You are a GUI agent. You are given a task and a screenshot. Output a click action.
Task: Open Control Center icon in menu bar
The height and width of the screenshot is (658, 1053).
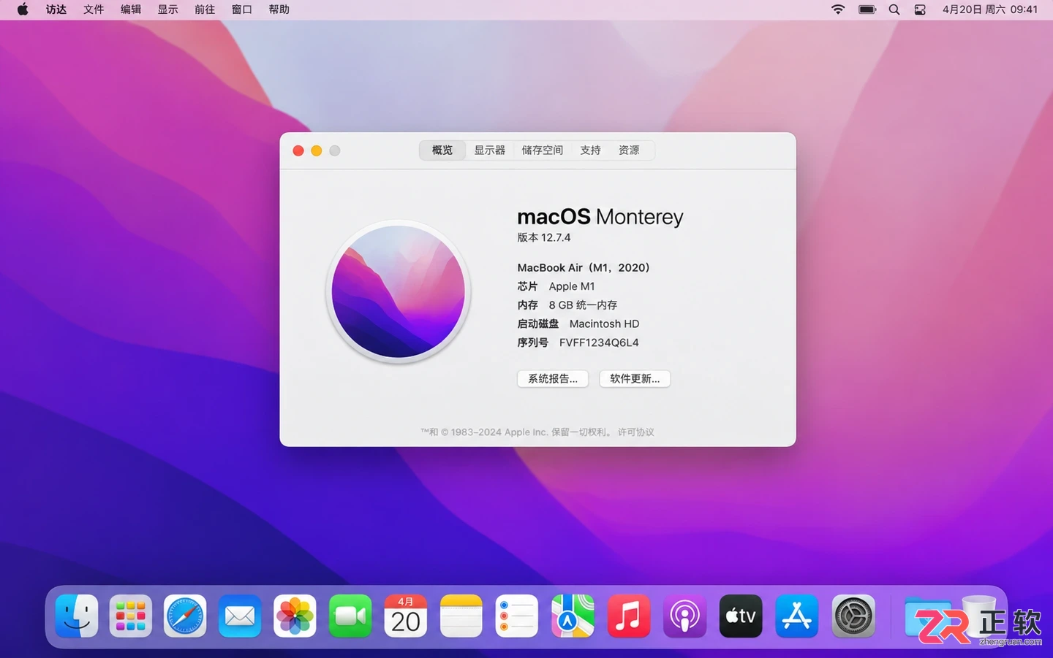[x=920, y=9]
